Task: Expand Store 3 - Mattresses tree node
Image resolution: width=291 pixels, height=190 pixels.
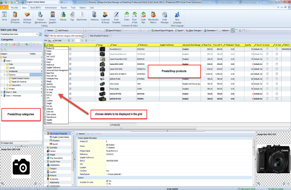Action: click(2, 96)
